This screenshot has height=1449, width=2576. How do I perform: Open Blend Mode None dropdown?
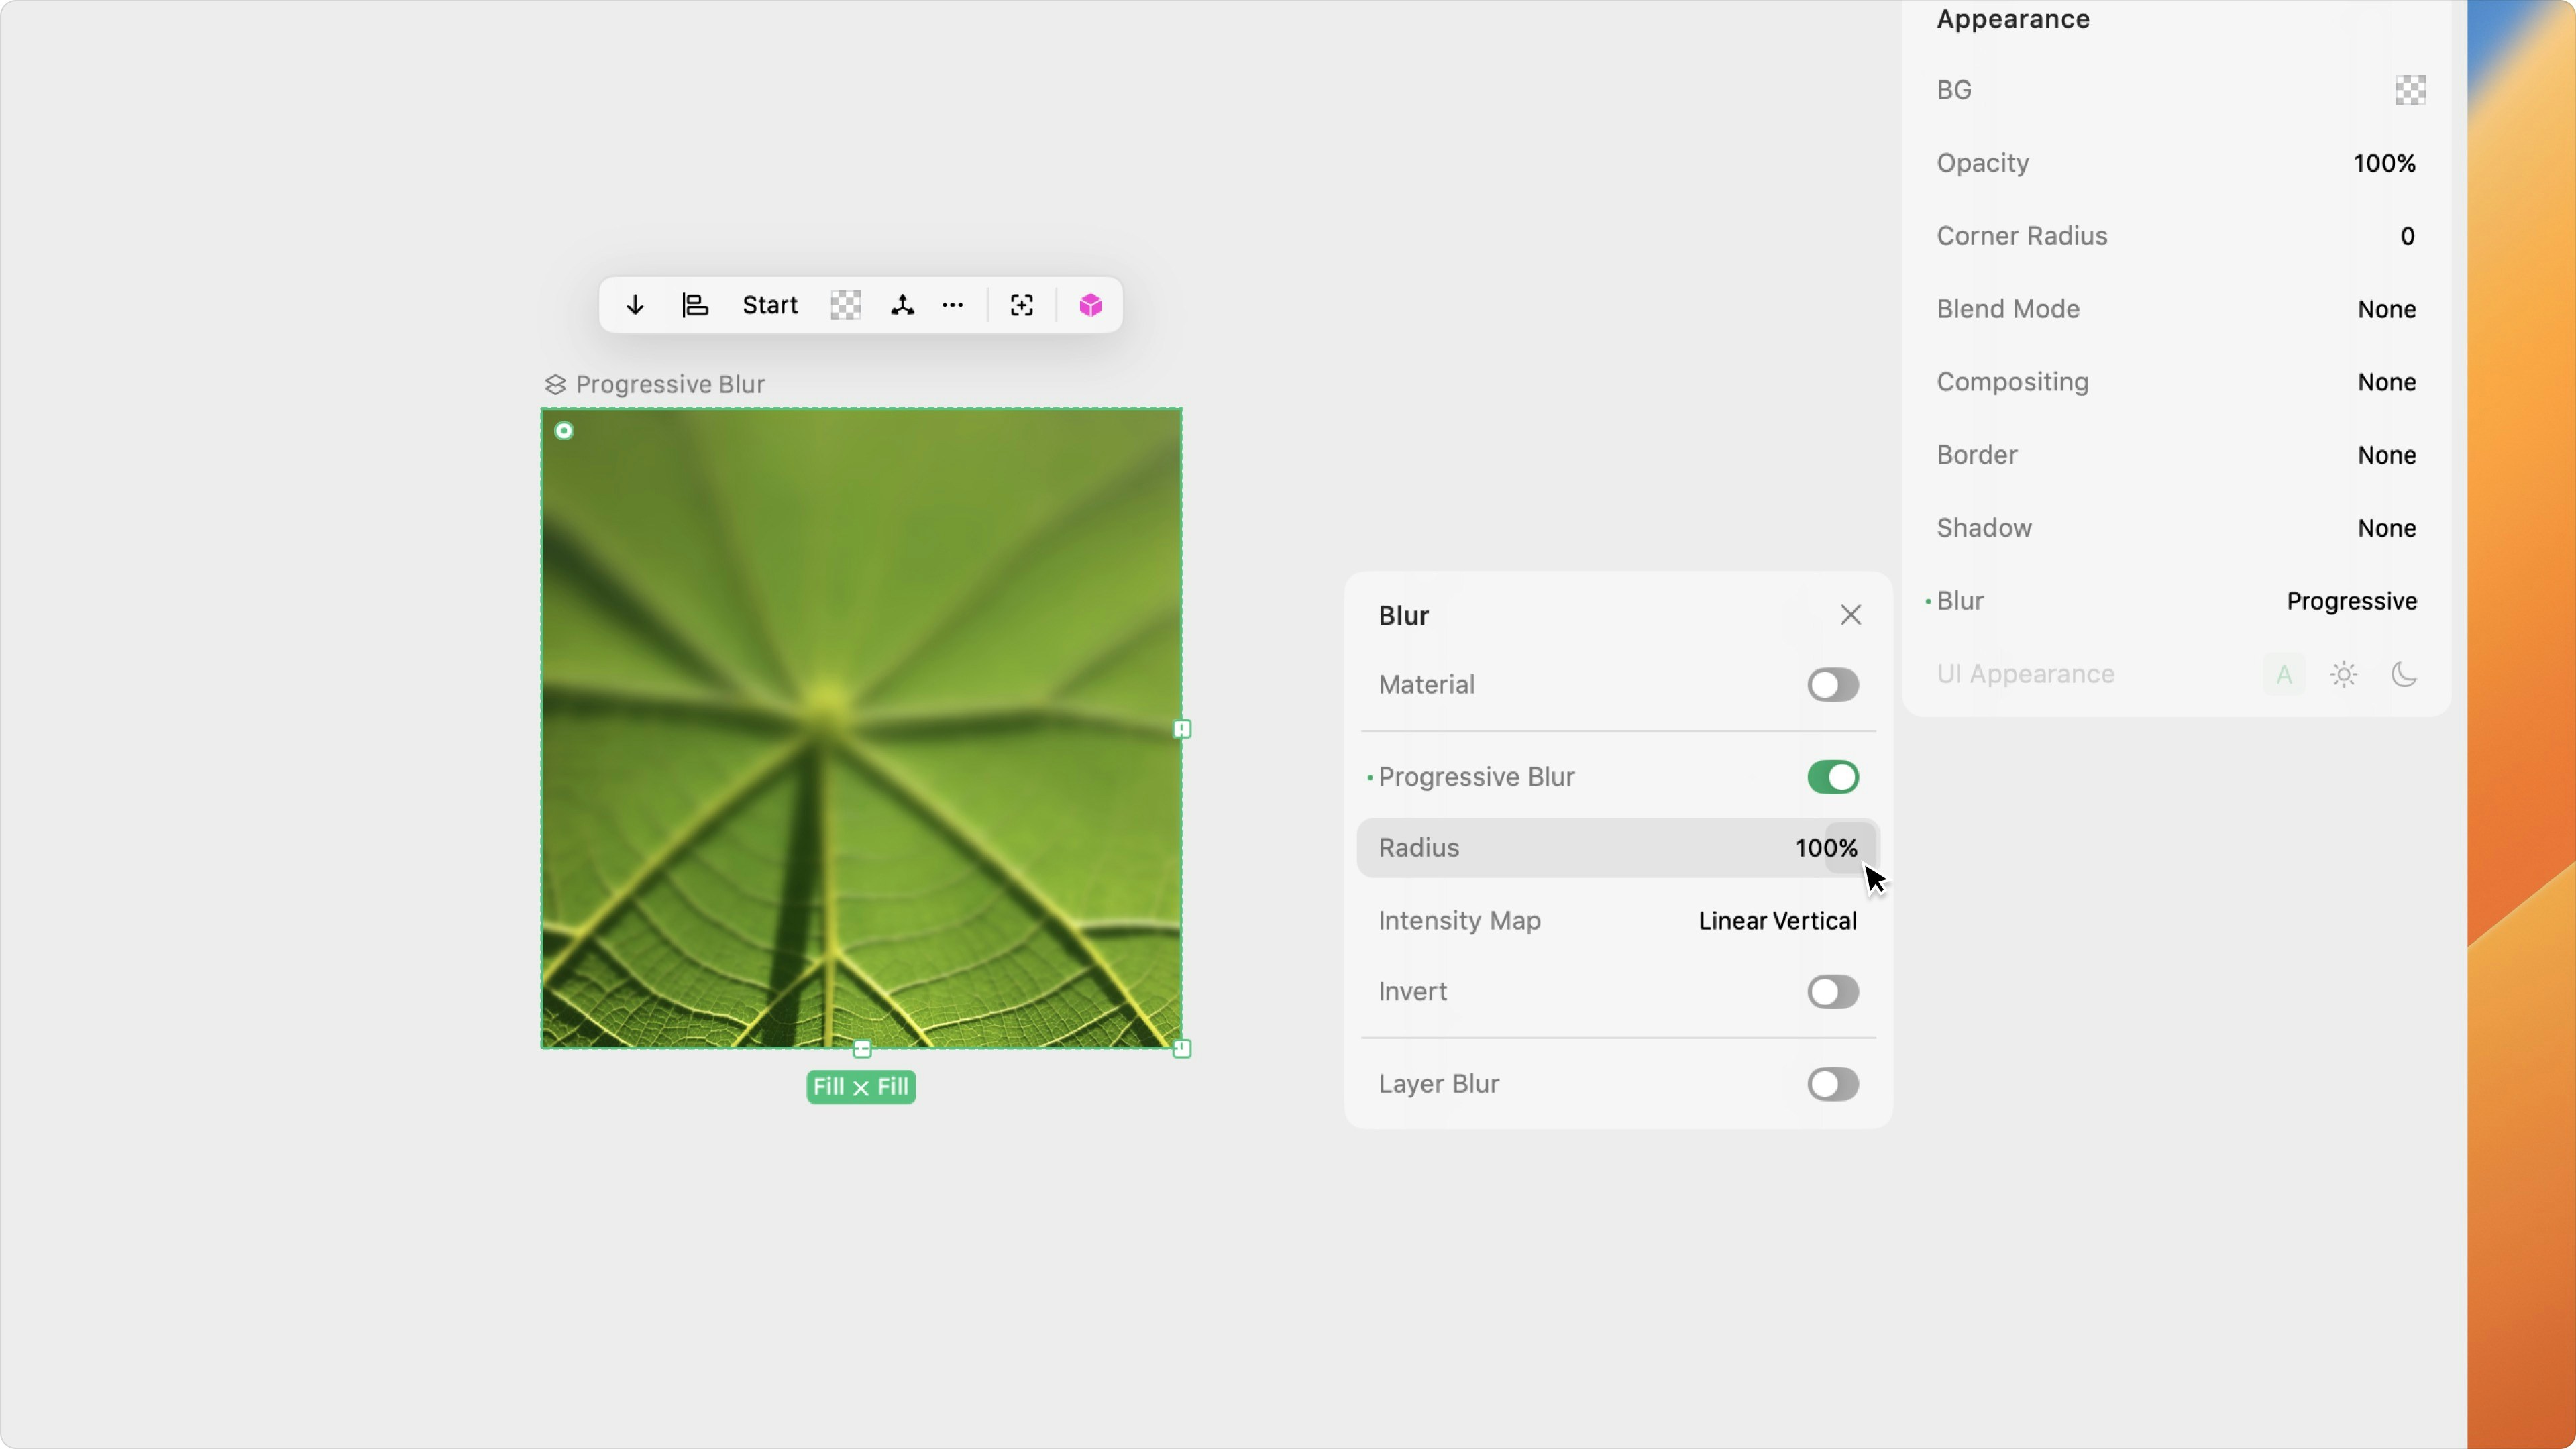click(x=2386, y=309)
